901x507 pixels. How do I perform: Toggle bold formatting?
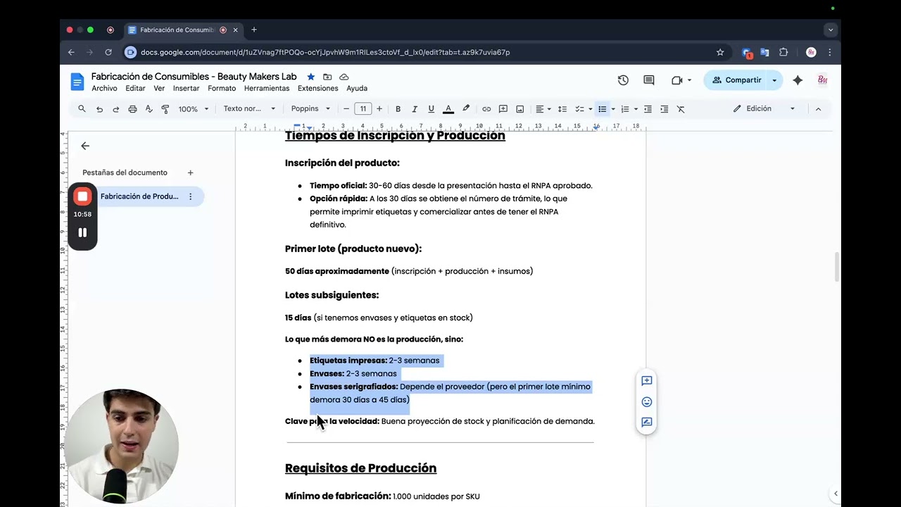click(x=398, y=109)
